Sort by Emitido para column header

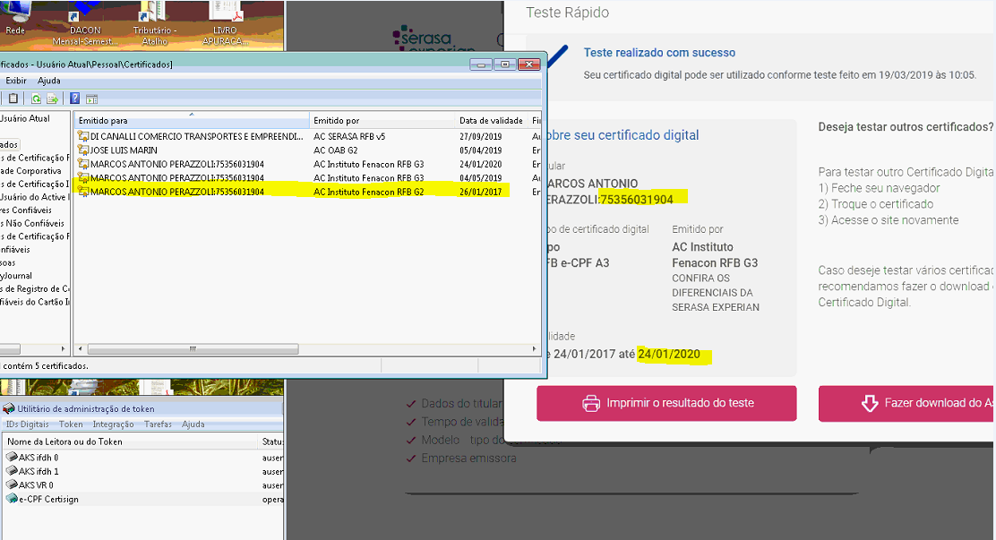pos(192,121)
